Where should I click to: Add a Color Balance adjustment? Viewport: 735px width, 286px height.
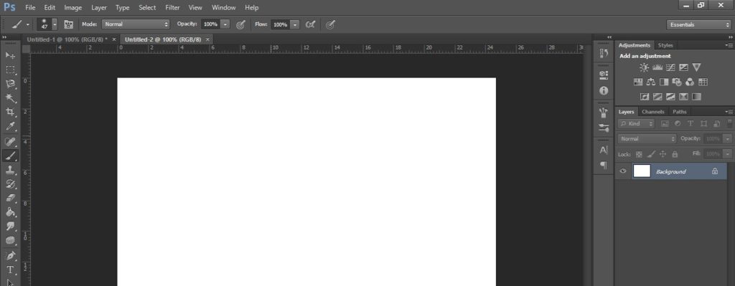(650, 82)
